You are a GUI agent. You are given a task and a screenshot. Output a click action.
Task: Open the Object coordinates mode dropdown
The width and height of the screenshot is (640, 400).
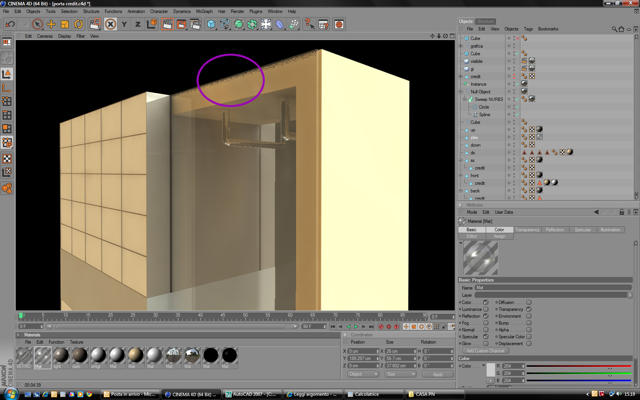pyautogui.click(x=363, y=374)
